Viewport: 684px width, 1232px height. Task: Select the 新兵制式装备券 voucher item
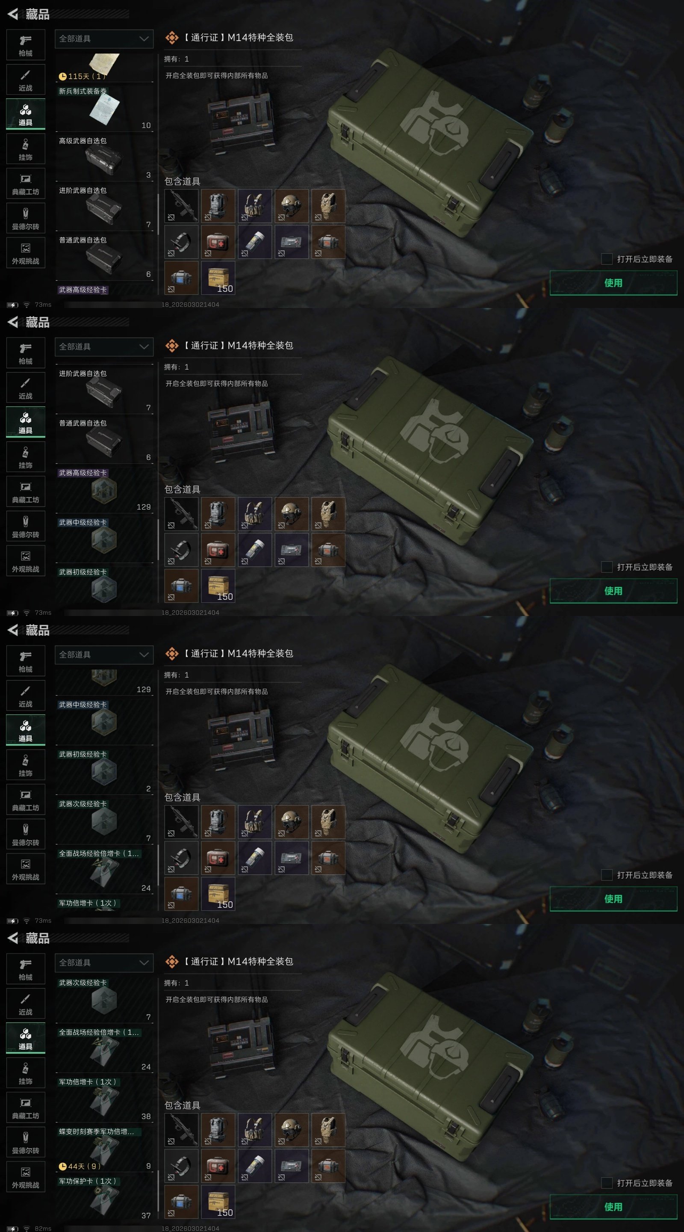[x=104, y=108]
